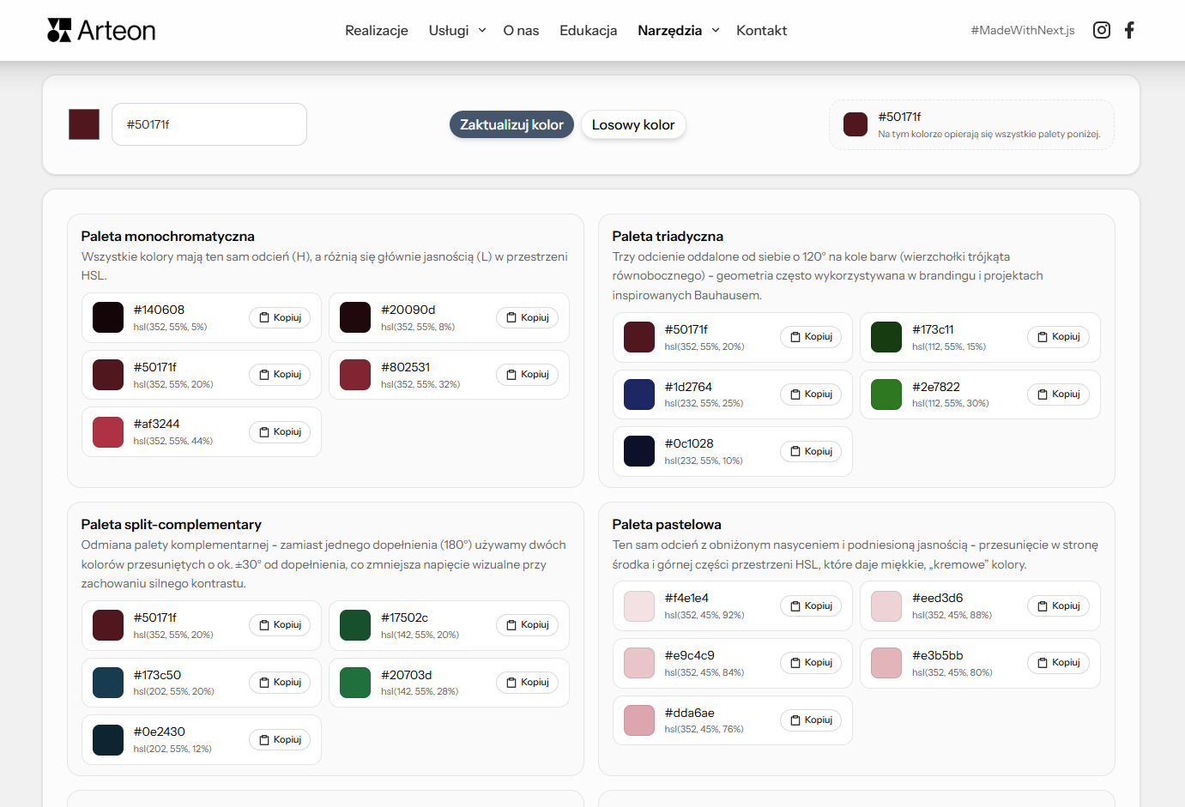The height and width of the screenshot is (807, 1185).
Task: Click the #dda6ae pastel color swatch
Action: click(639, 720)
